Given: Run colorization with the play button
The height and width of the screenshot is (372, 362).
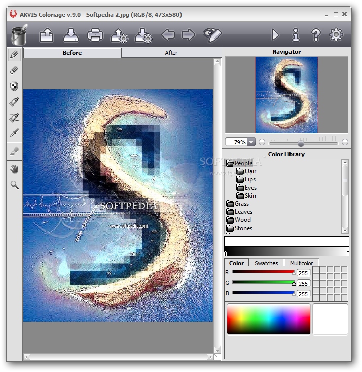Looking at the screenshot, I should click(275, 35).
